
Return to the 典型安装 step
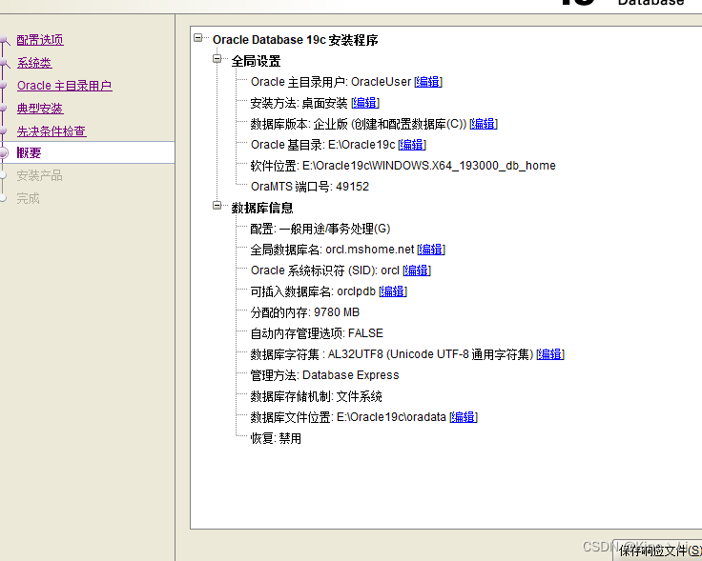point(40,109)
